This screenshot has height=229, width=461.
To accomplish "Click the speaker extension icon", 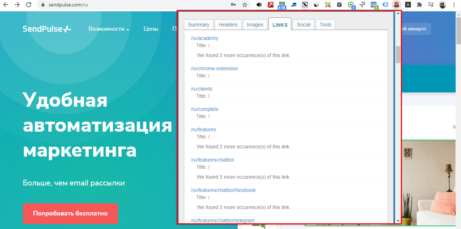I will pyautogui.click(x=259, y=5).
